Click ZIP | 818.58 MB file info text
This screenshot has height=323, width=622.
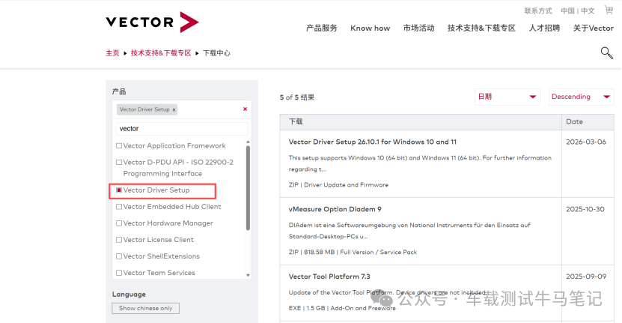[x=353, y=253]
